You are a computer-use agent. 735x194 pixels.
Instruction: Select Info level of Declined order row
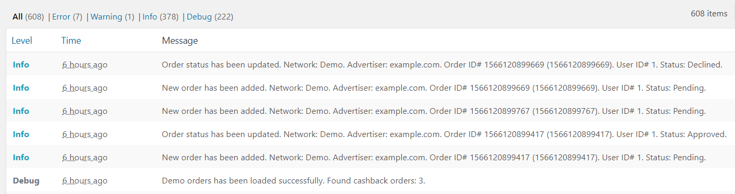[21, 65]
